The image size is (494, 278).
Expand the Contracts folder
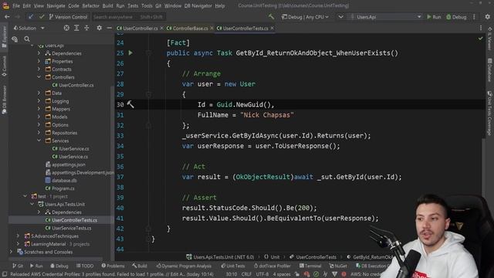click(x=39, y=69)
